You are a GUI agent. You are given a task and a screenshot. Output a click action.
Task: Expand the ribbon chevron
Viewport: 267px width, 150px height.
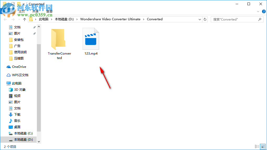point(258,11)
